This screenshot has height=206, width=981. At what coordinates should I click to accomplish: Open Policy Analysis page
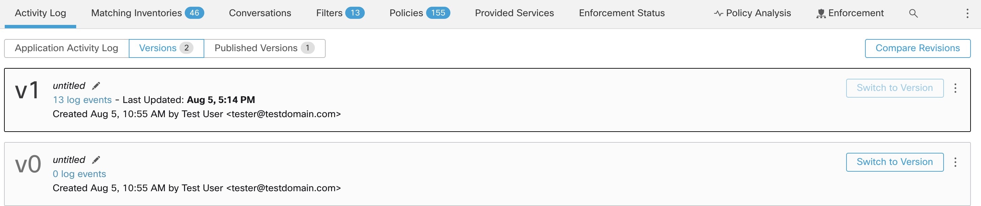click(x=752, y=13)
